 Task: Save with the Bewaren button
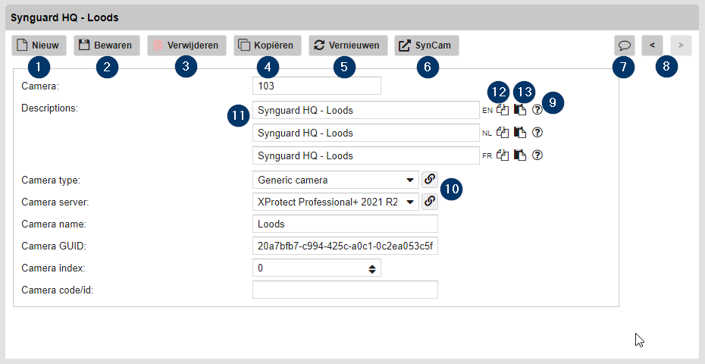pos(107,45)
